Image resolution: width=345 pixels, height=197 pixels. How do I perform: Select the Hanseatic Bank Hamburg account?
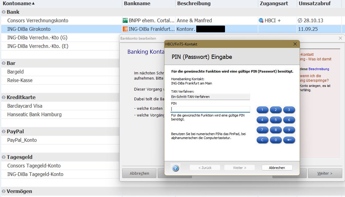pos(60,114)
